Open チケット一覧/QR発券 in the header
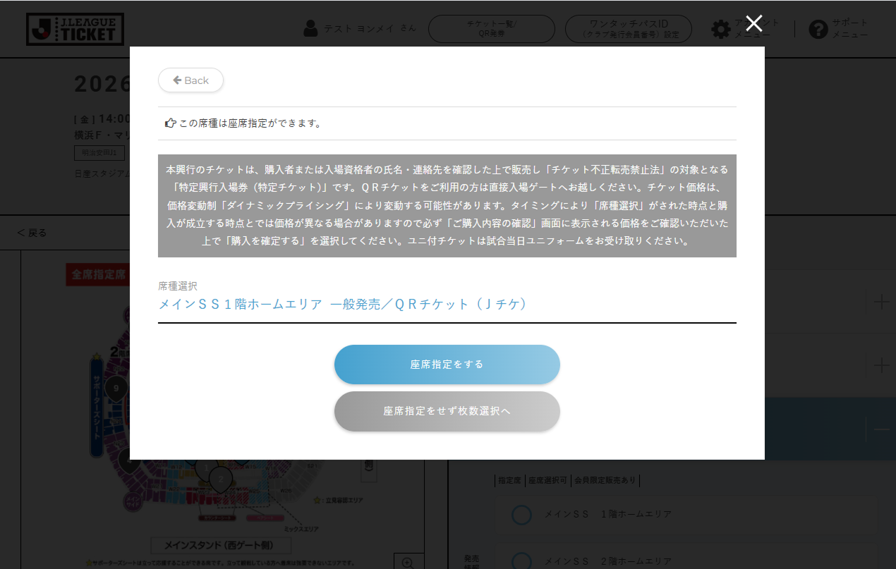 [x=491, y=29]
